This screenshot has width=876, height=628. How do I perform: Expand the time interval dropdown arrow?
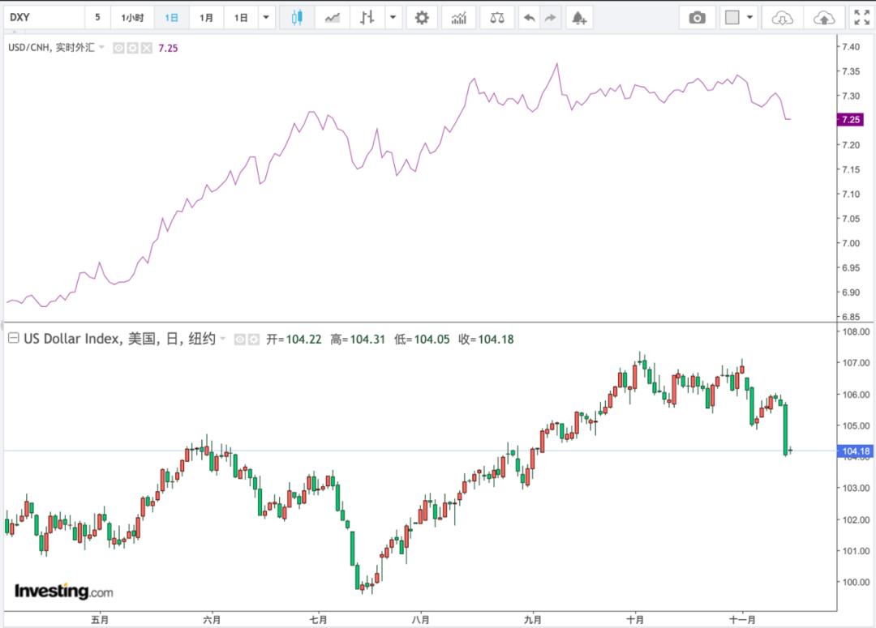pyautogui.click(x=266, y=18)
